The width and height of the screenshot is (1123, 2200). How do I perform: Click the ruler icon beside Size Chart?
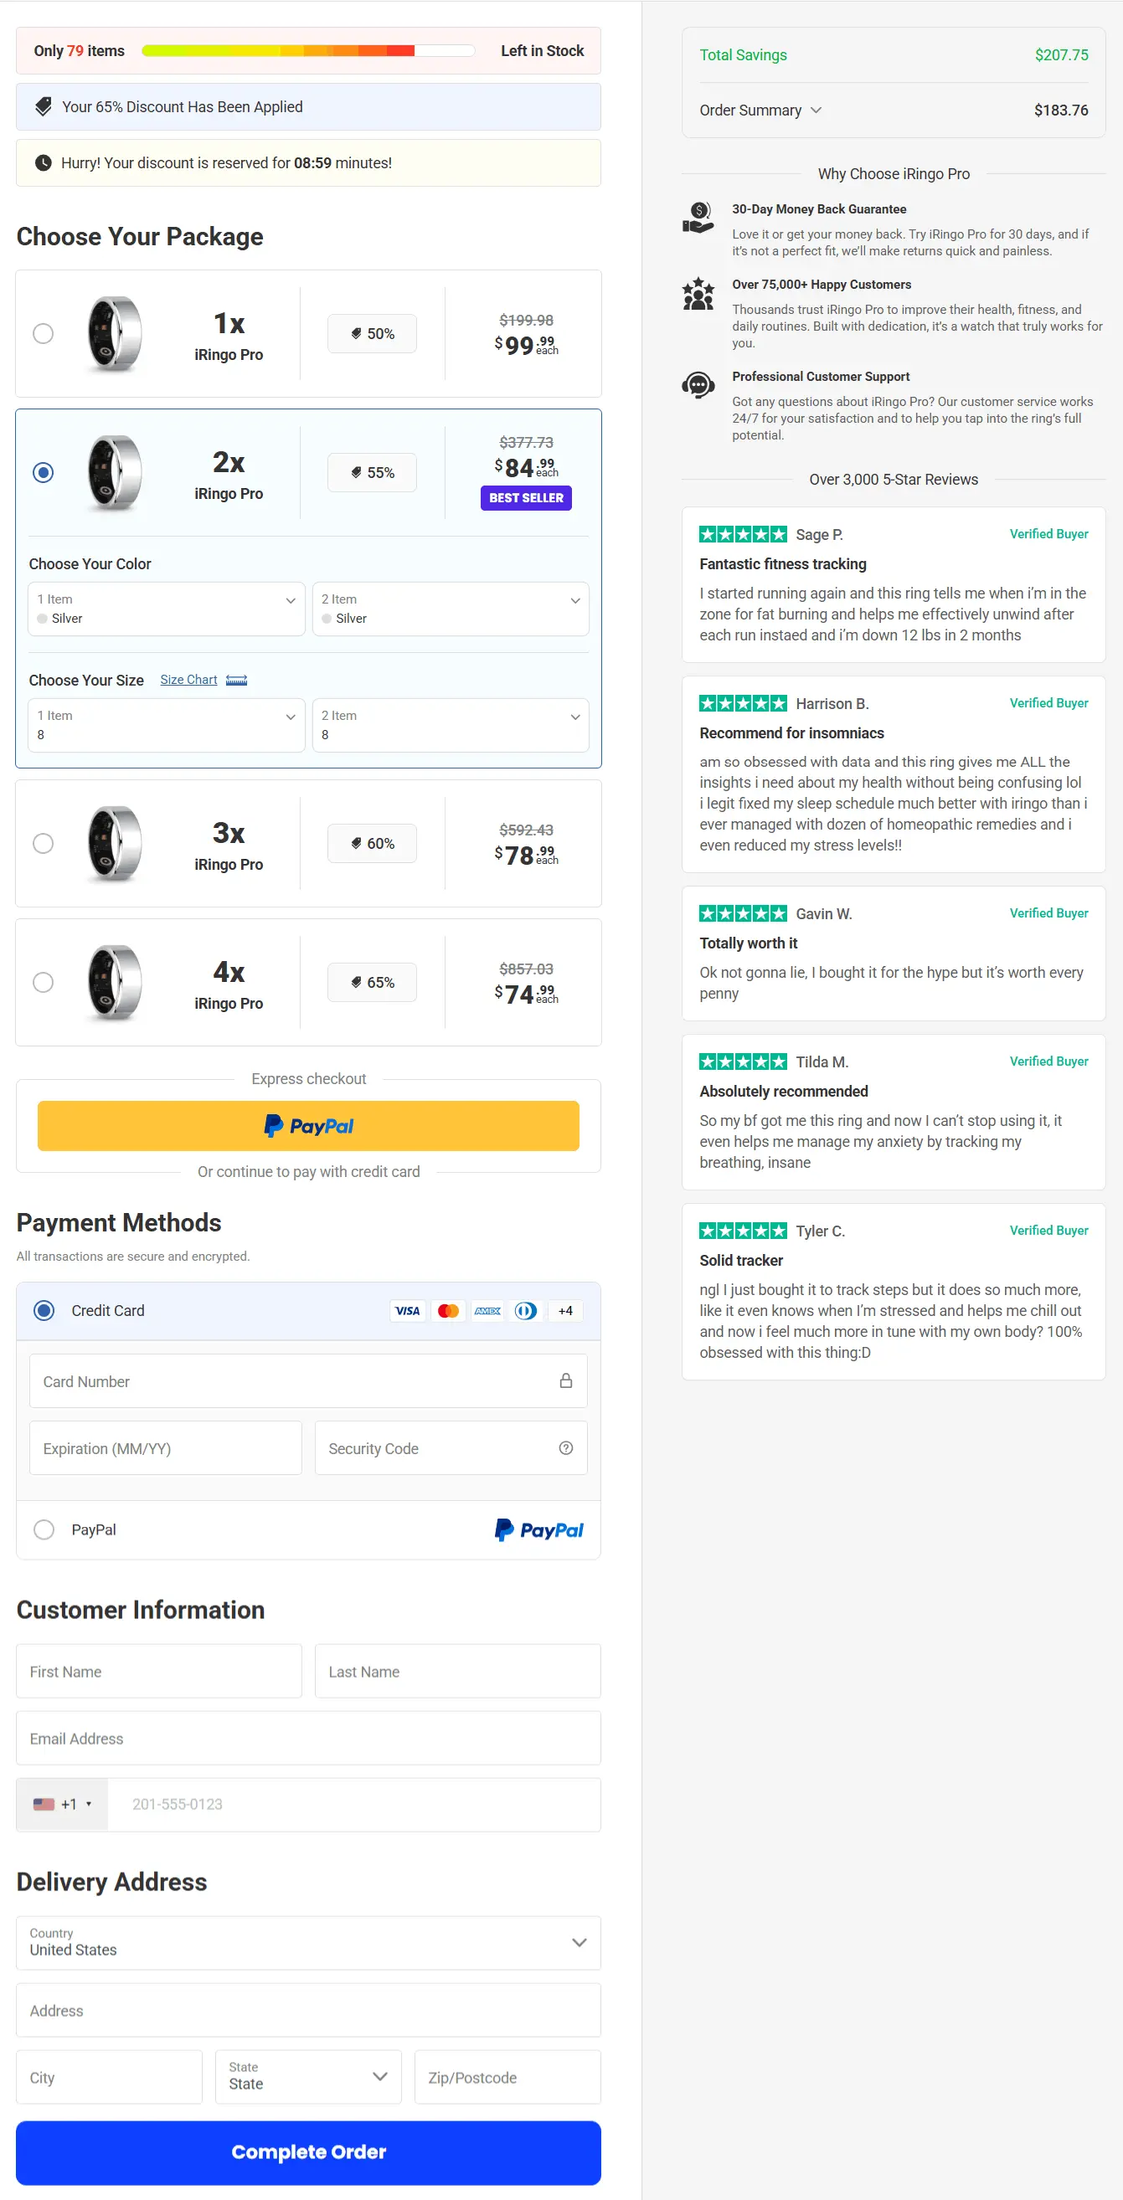pyautogui.click(x=236, y=679)
